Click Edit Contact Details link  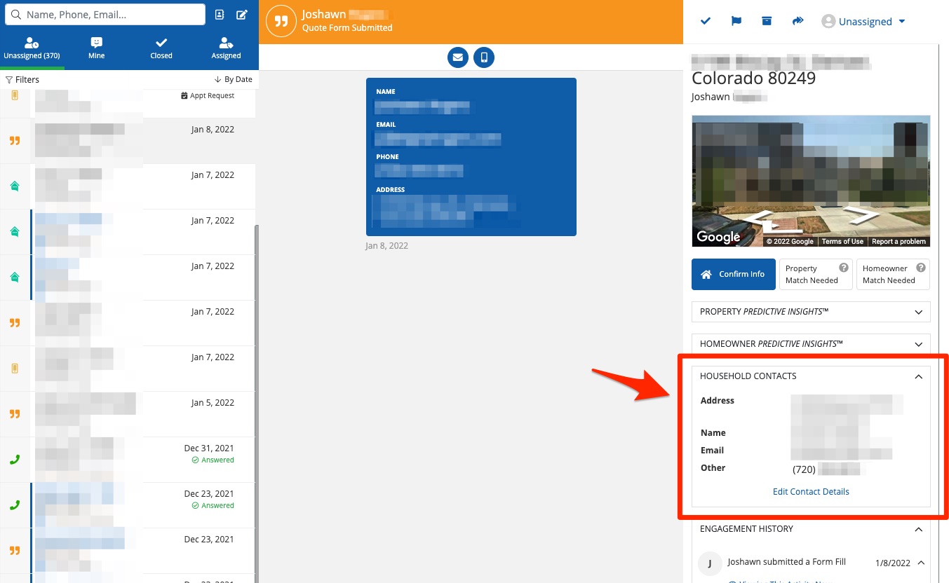click(811, 492)
